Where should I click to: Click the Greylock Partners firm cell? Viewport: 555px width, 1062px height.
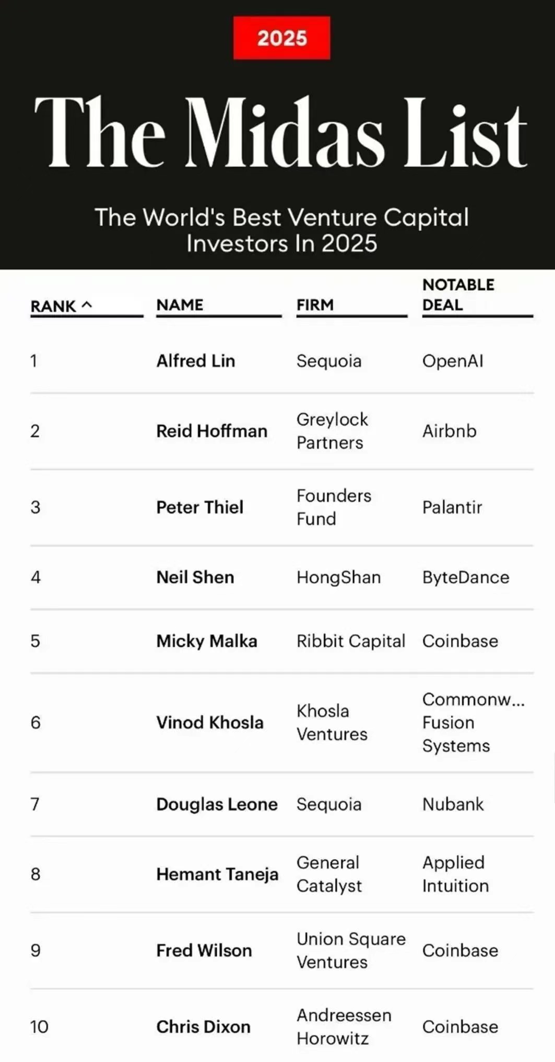[332, 431]
